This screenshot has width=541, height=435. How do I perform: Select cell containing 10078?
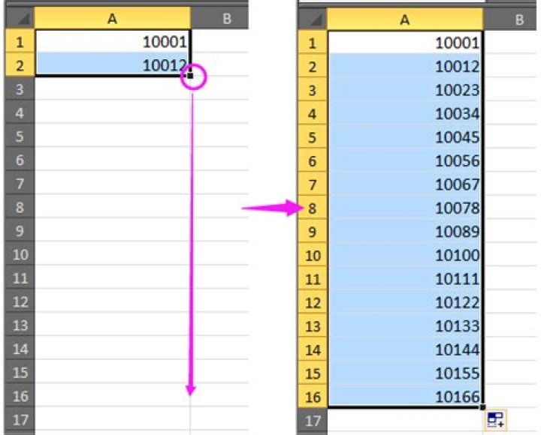tap(405, 208)
